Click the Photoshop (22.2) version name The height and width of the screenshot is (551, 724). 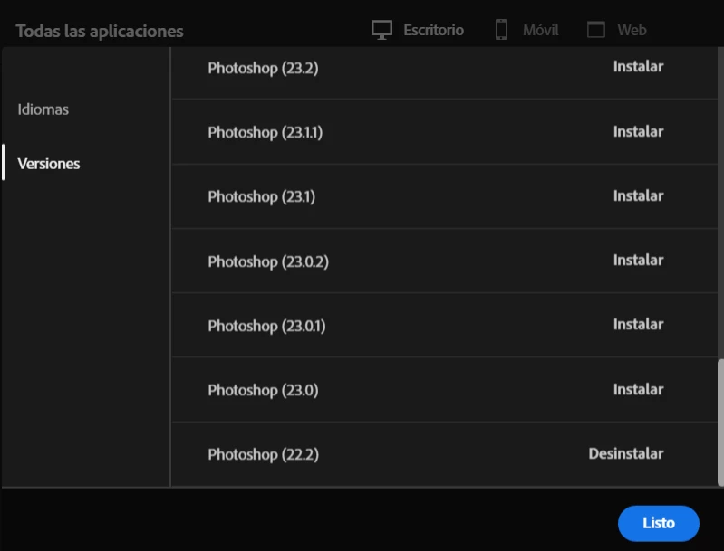tap(263, 454)
